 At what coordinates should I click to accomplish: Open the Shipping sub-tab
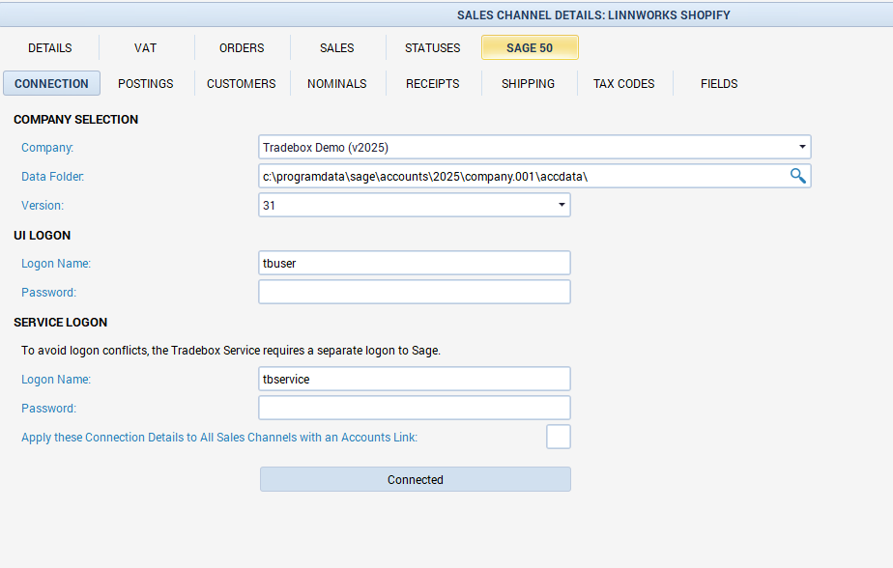[528, 84]
